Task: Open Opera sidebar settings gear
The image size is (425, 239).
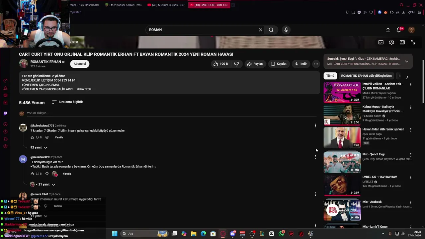Action: (x=5, y=146)
